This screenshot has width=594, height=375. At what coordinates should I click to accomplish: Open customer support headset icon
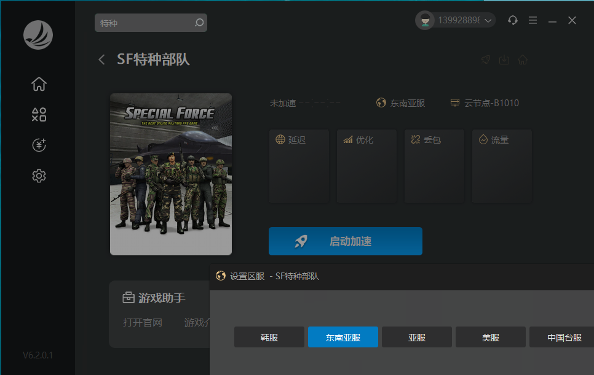coord(513,20)
